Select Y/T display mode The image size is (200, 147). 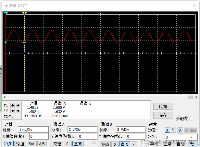point(9,144)
